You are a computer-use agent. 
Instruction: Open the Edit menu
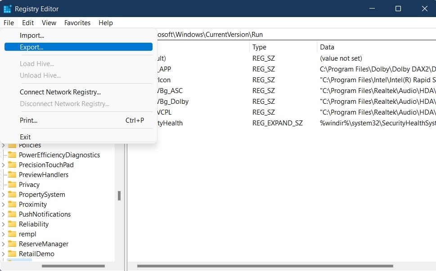28,23
